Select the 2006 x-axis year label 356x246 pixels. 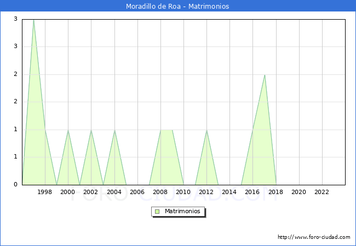click(x=137, y=192)
